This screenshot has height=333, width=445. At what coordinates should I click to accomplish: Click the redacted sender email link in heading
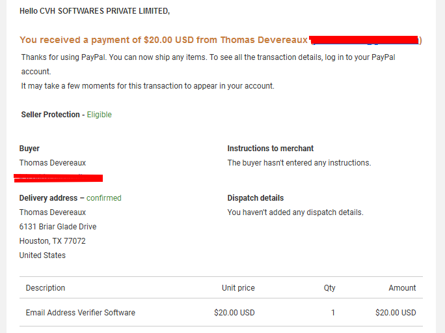364,40
